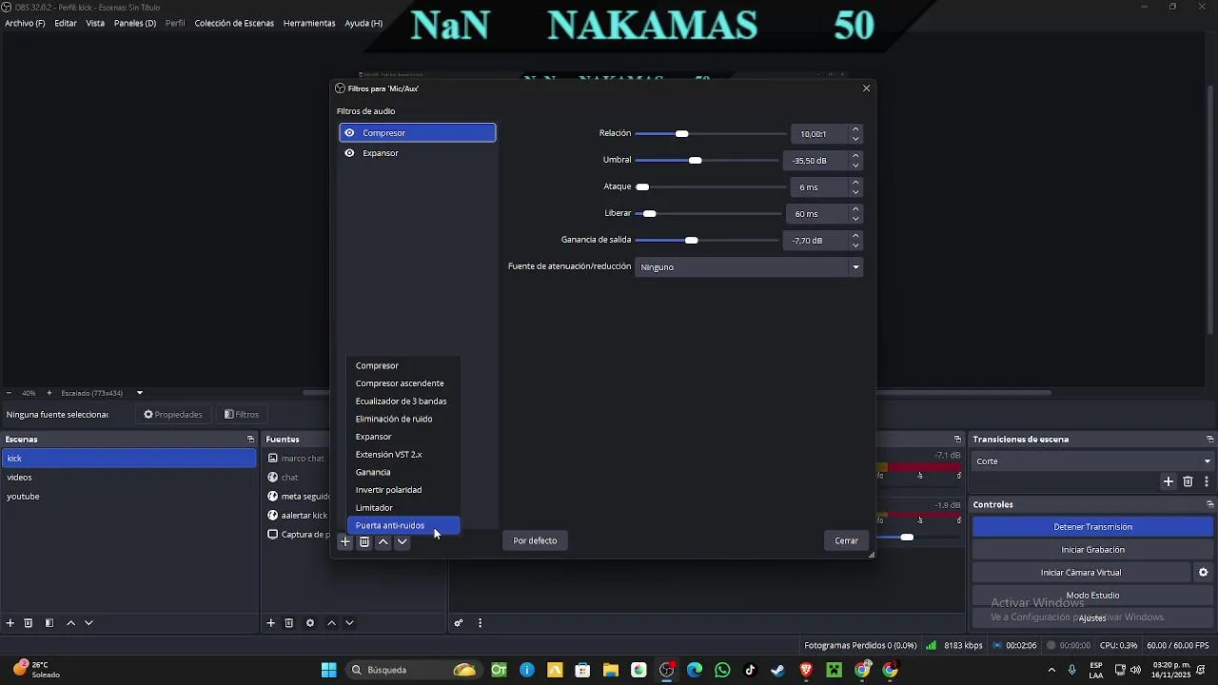Toggle visibility of the Expansor filter

click(349, 153)
